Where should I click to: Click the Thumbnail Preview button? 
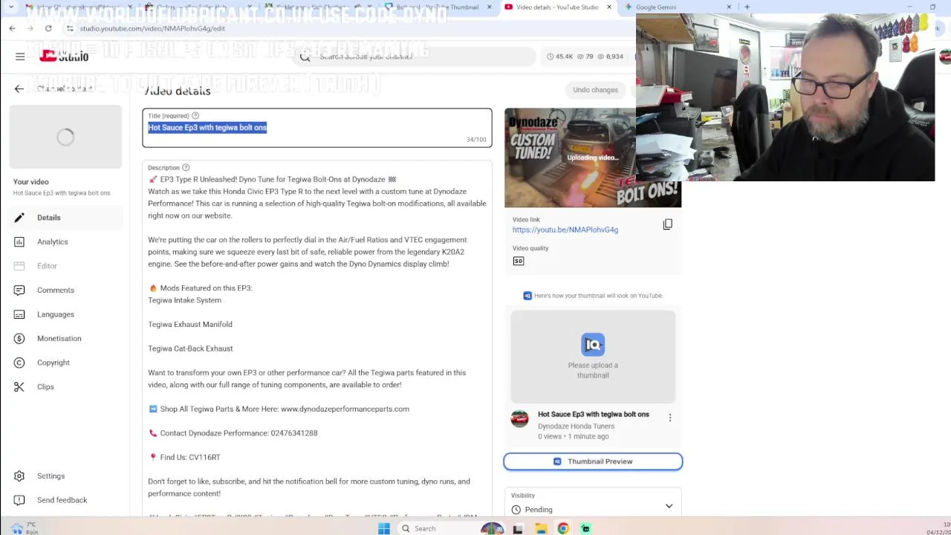pyautogui.click(x=593, y=461)
